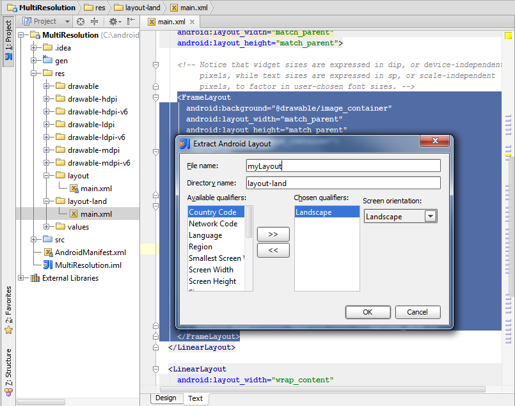
Task: Select Screen Width in Available qualifiers
Action: point(216,270)
